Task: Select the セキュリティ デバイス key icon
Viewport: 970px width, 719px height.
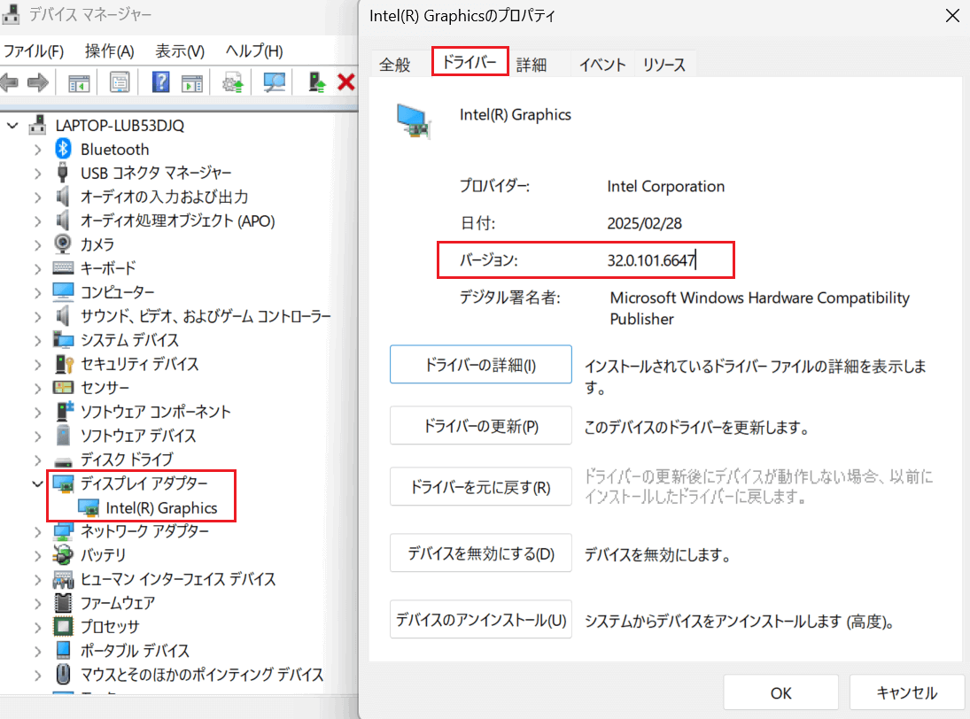Action: tap(64, 364)
